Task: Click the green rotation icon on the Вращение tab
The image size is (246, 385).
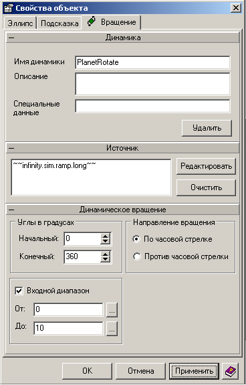Action: point(92,22)
